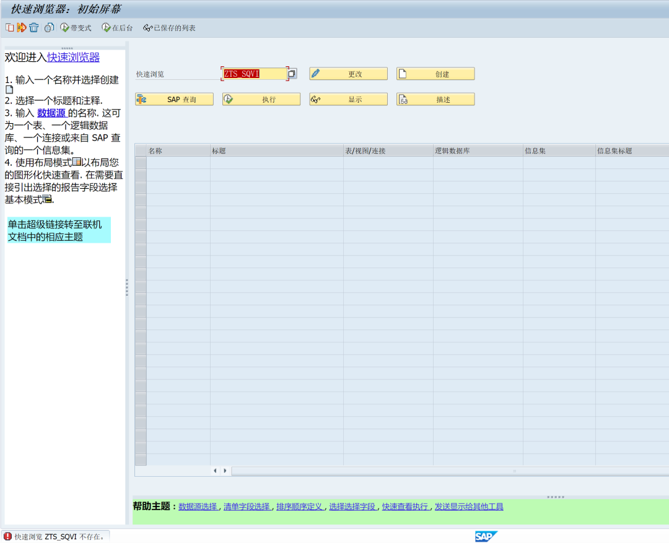Click the vertical splitter handle beside help panel
Screen dimensions: 669x543
(127, 287)
